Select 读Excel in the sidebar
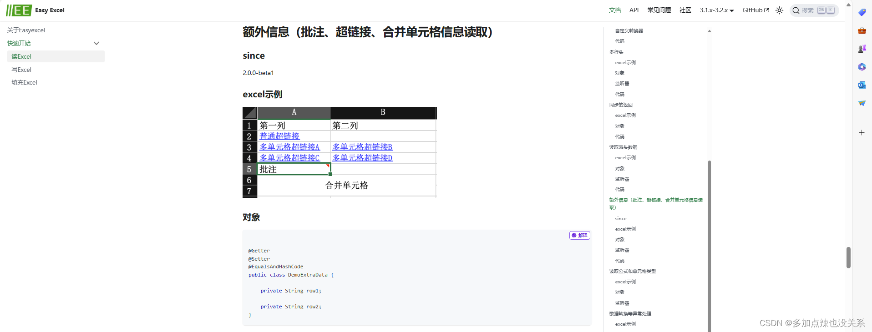The width and height of the screenshot is (872, 332). (x=56, y=56)
